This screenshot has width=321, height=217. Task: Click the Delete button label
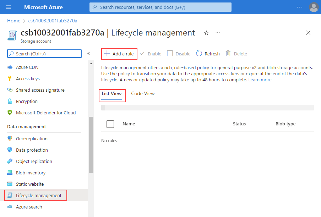[x=240, y=54]
